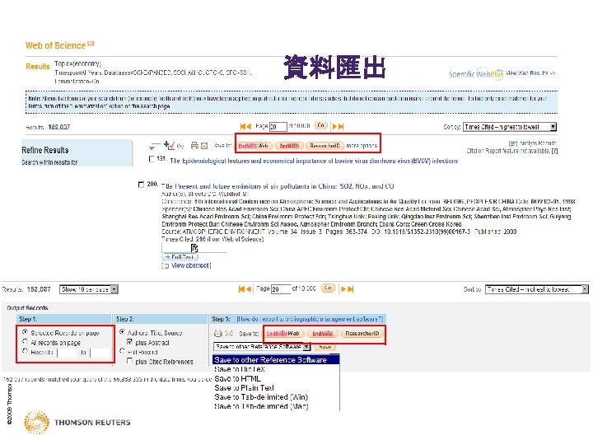Tick checkbox for record 191
The width and height of the screenshot is (593, 445).
coord(152,159)
